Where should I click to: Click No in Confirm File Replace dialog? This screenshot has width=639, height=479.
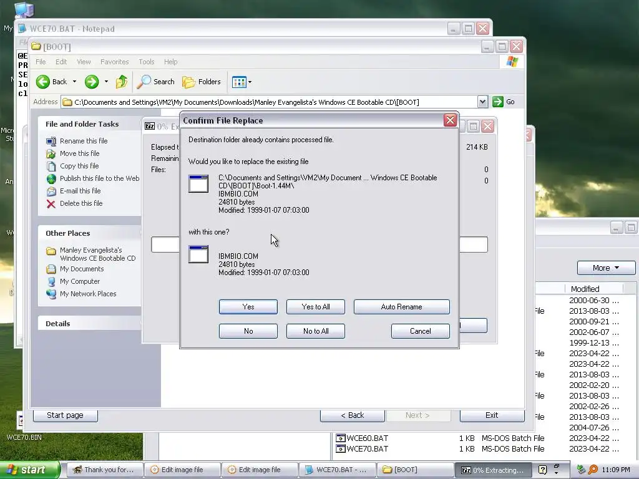(248, 331)
